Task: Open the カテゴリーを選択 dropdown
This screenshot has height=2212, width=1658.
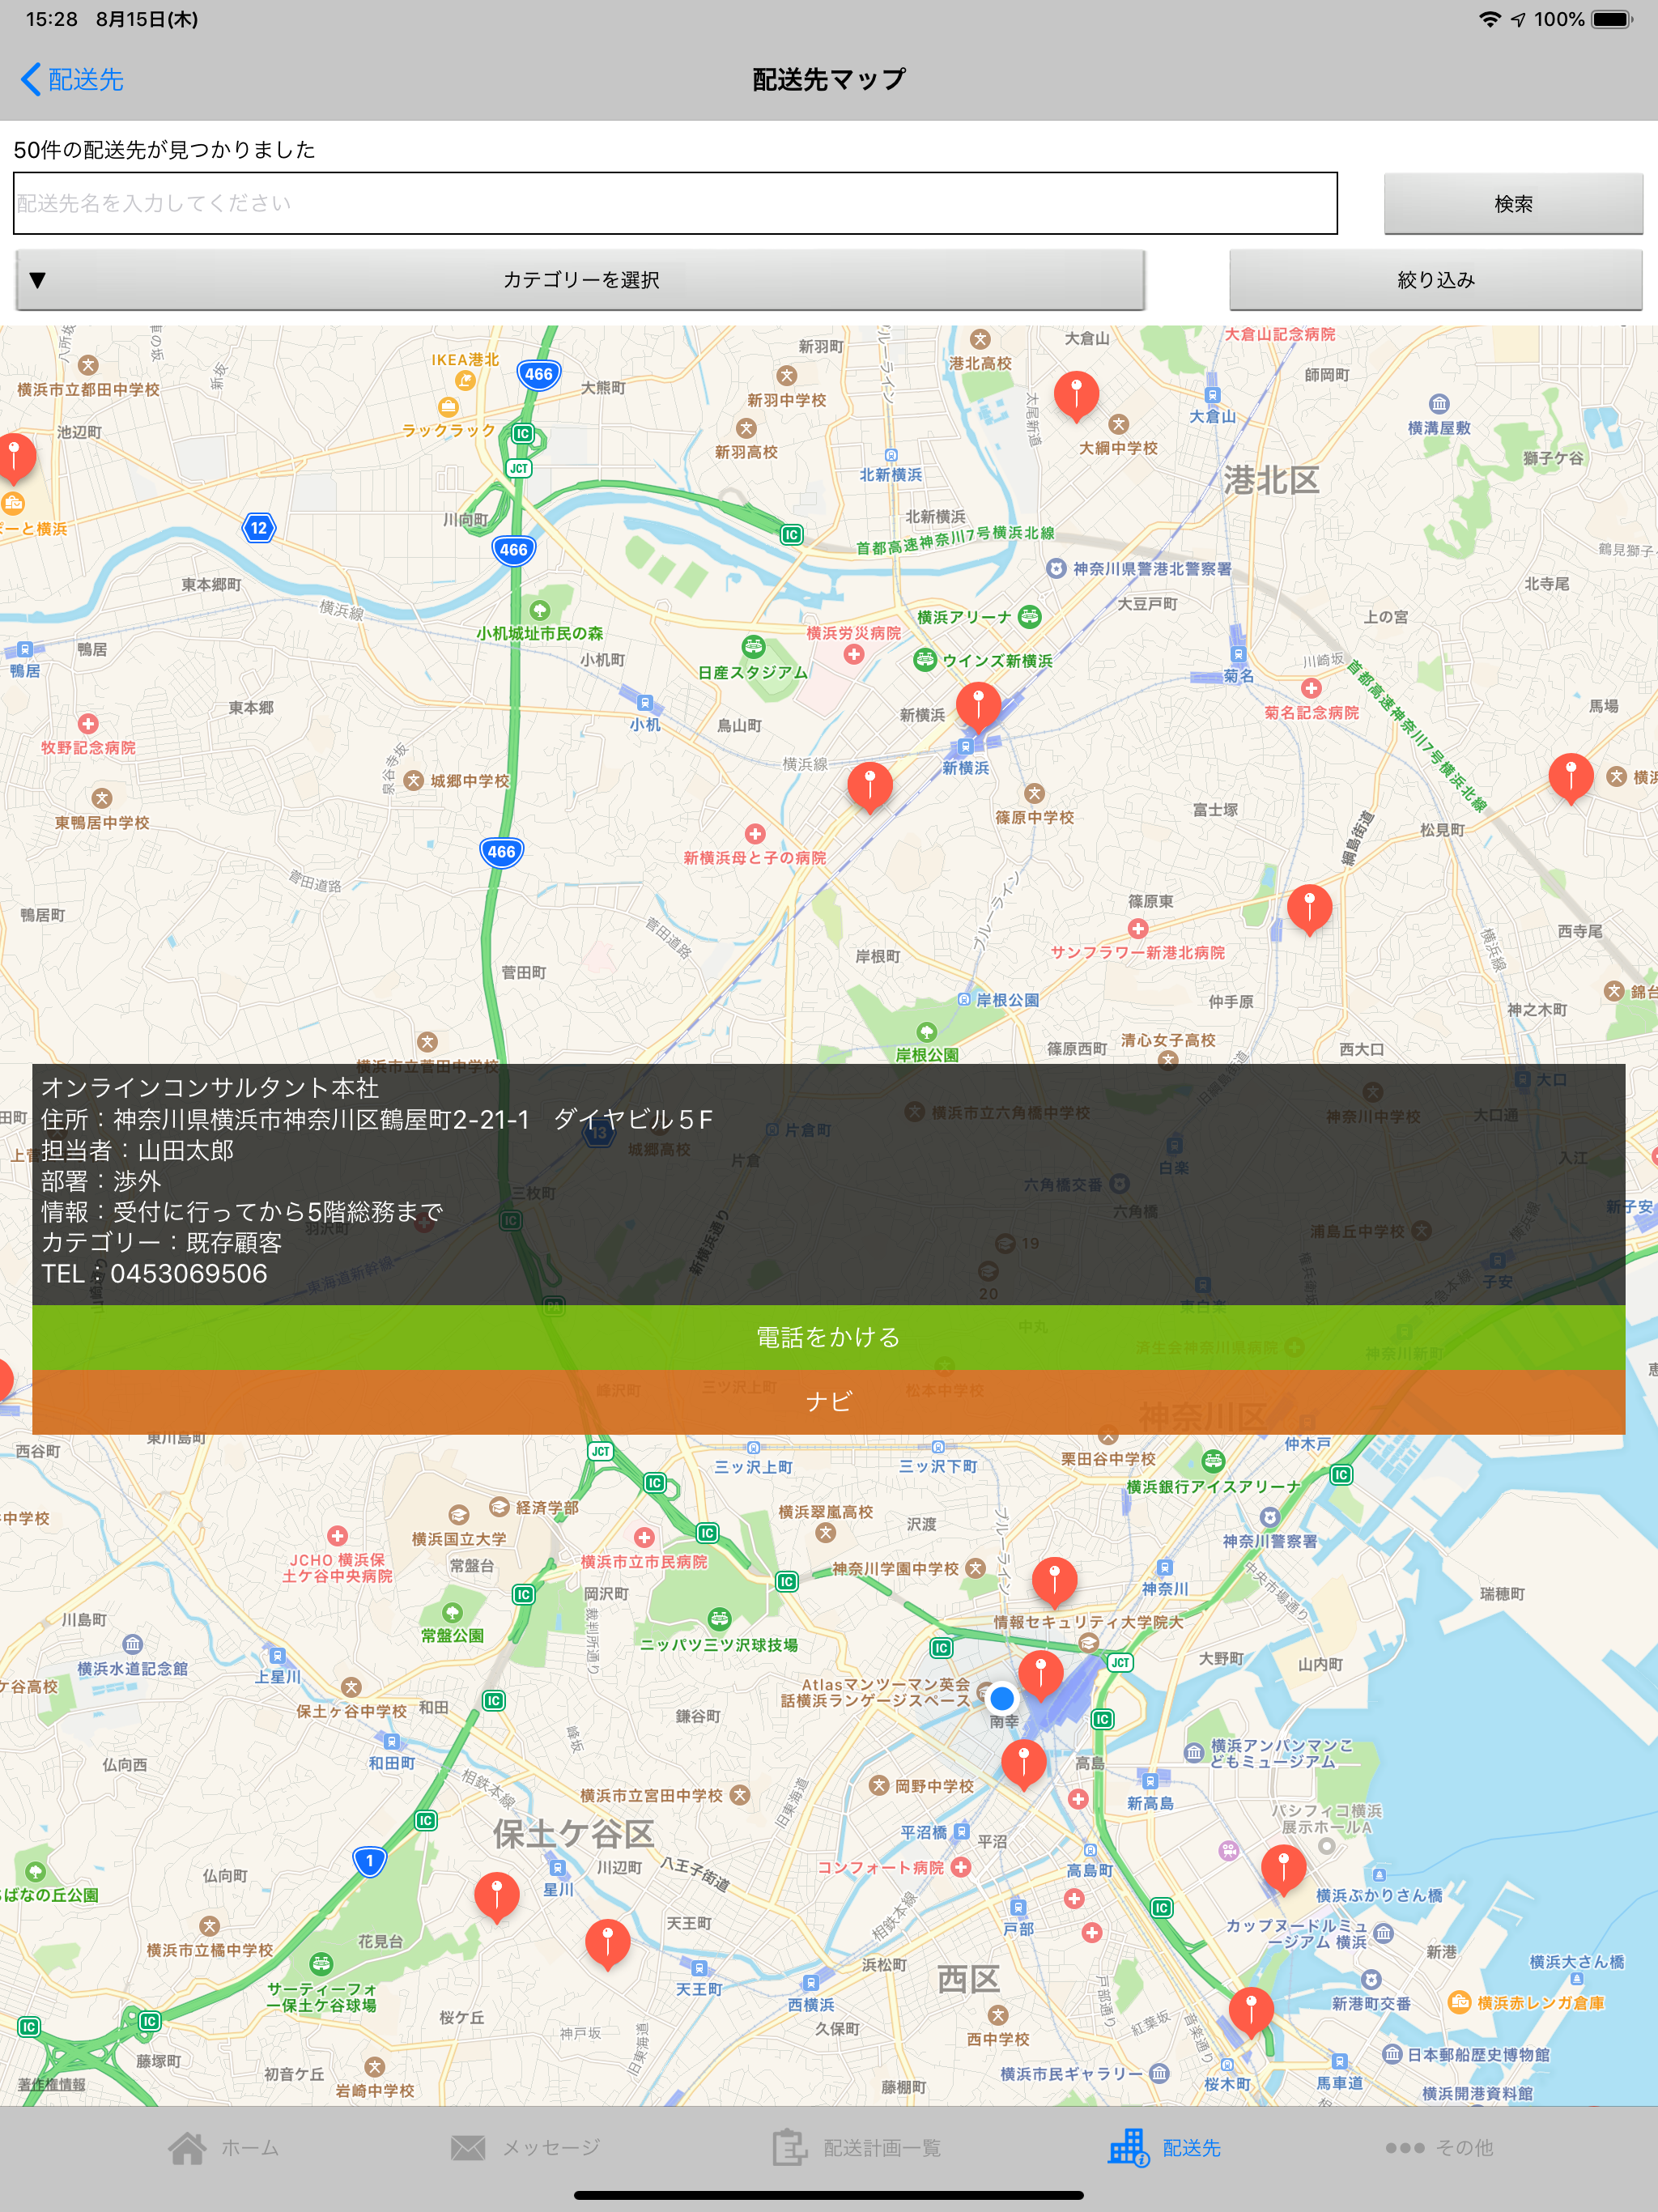Action: coord(580,280)
